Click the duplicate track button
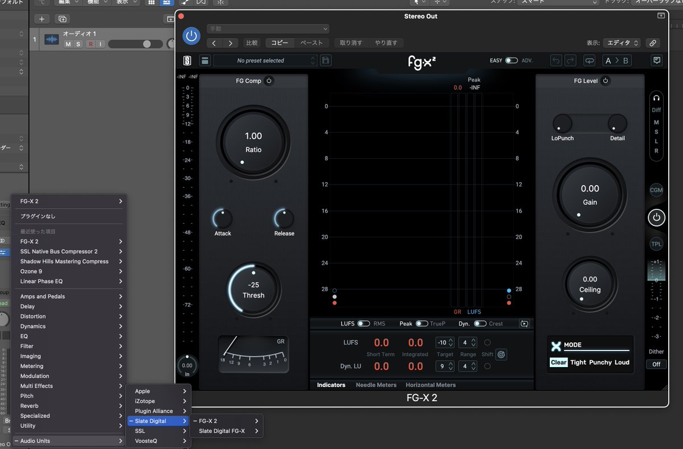 pos(61,19)
